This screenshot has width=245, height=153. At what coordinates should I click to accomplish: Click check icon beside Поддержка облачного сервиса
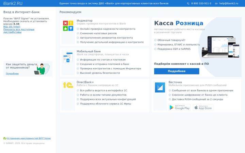(78, 104)
